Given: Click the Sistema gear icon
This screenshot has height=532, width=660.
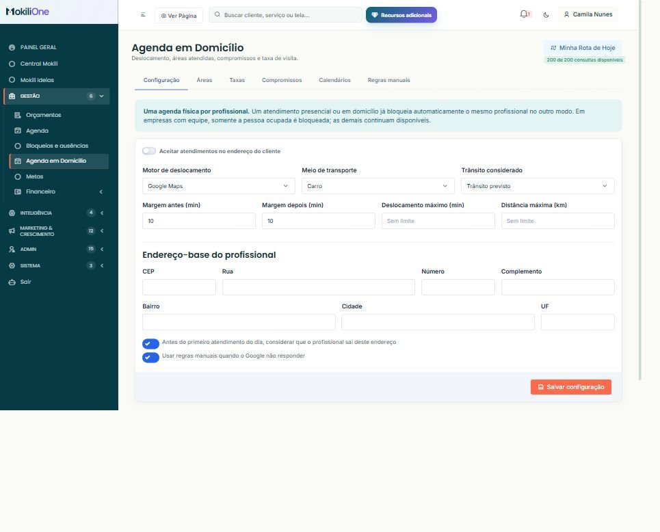Looking at the screenshot, I should (x=12, y=265).
